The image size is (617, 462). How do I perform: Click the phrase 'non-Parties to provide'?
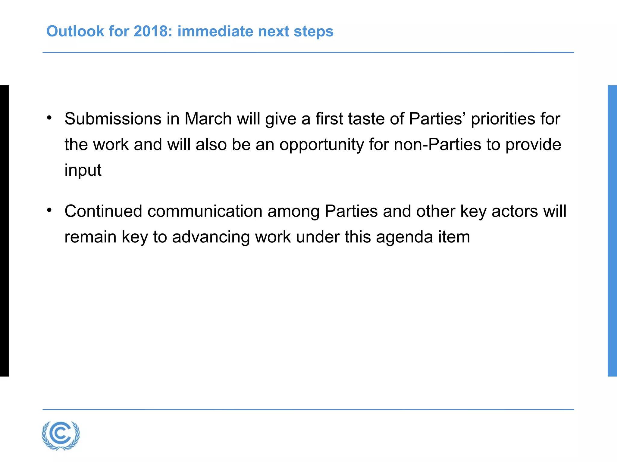478,145
